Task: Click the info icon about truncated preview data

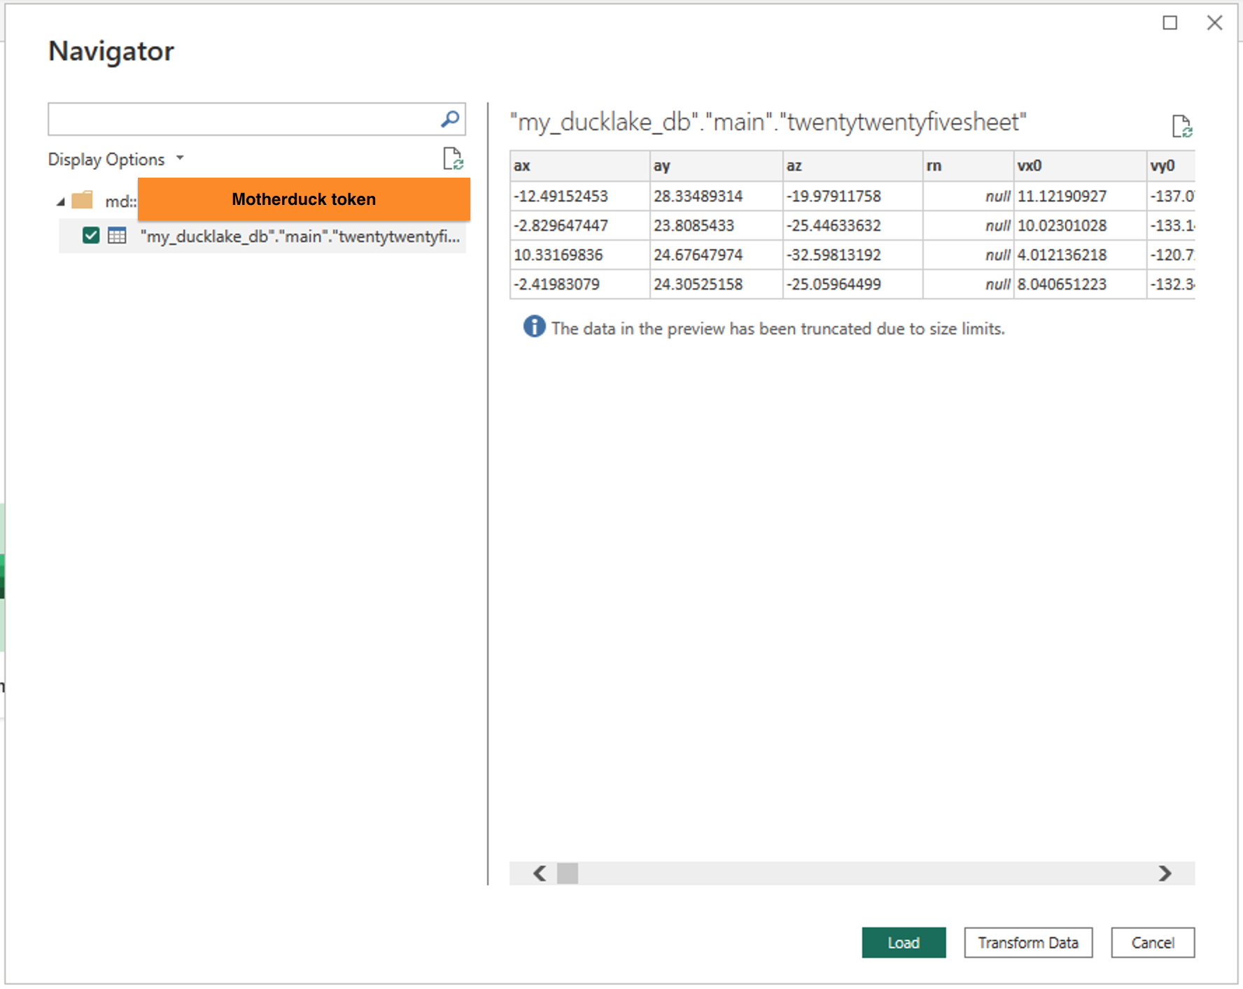Action: [533, 327]
